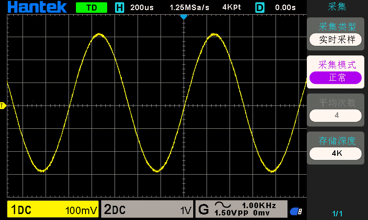
Task: Click the G signal generator icon
Action: [x=203, y=210]
